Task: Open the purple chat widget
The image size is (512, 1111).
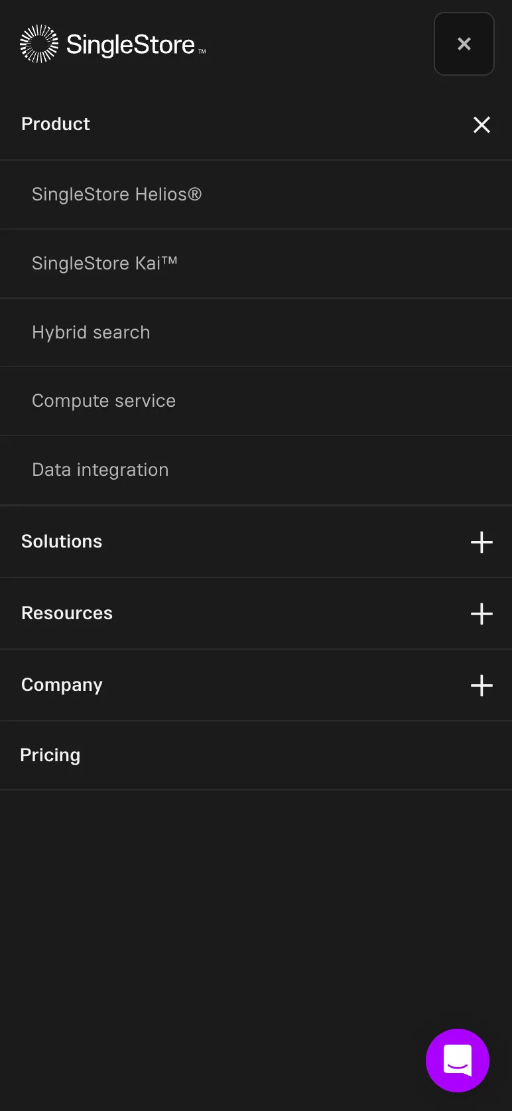Action: [458, 1061]
